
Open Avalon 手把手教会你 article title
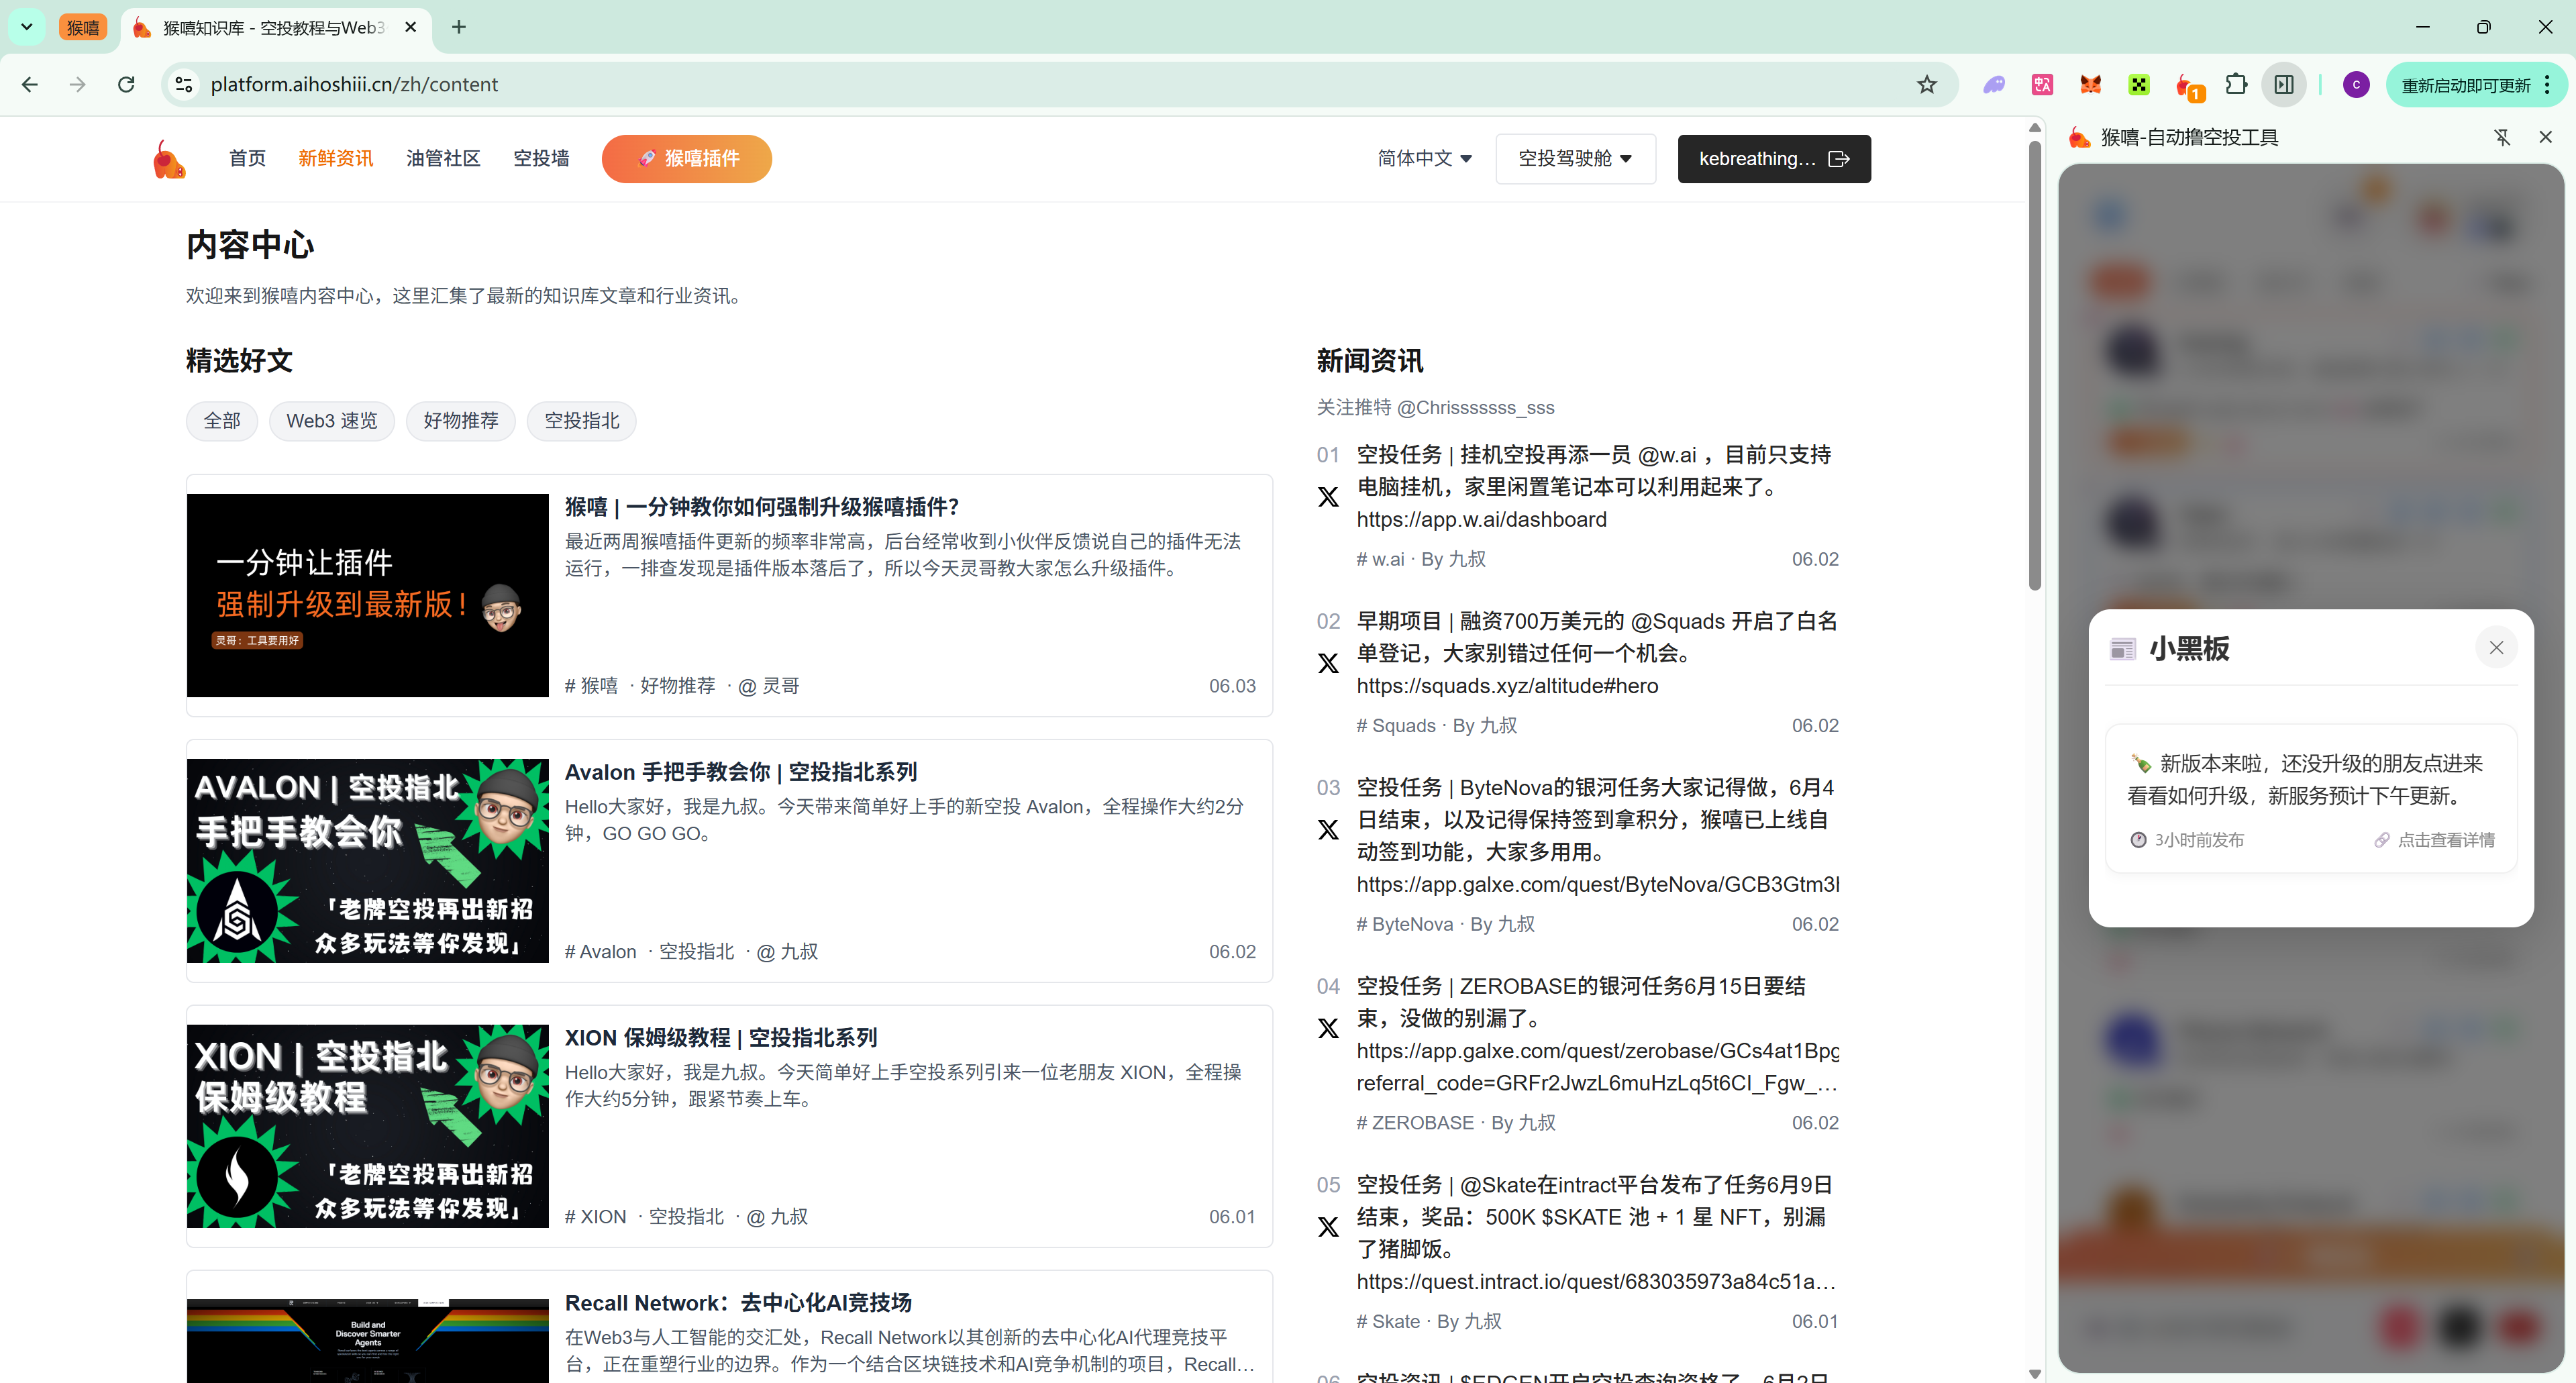point(741,772)
